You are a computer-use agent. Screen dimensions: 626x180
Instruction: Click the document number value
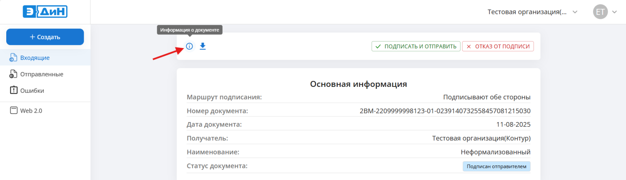coord(445,111)
